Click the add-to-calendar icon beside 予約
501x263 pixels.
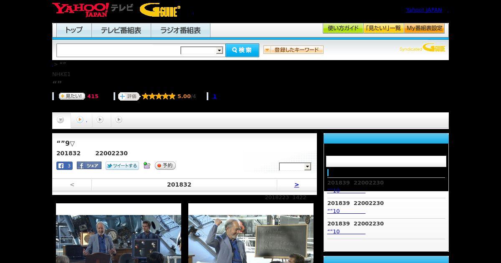[147, 165]
